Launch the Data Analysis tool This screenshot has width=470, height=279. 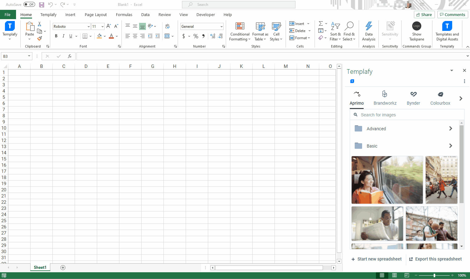click(x=369, y=31)
